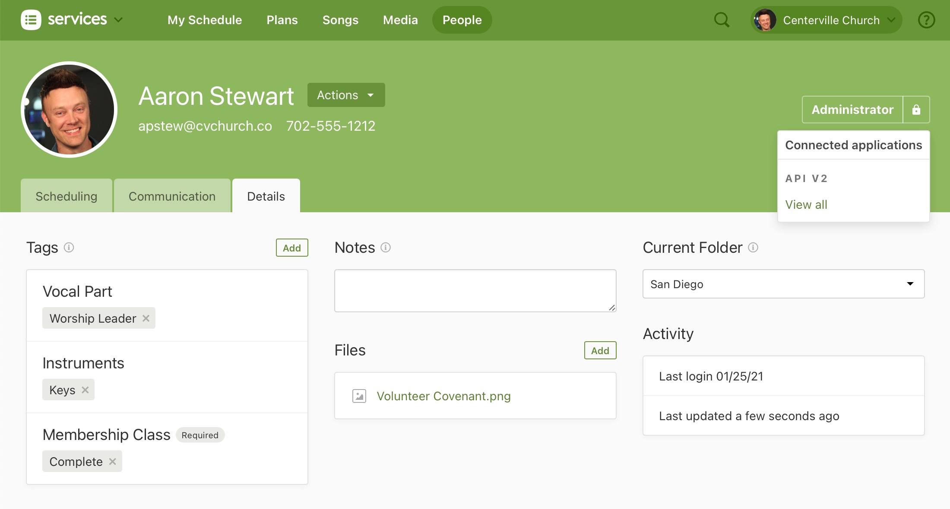Click the help question mark icon
The image size is (950, 509).
pyautogui.click(x=926, y=20)
